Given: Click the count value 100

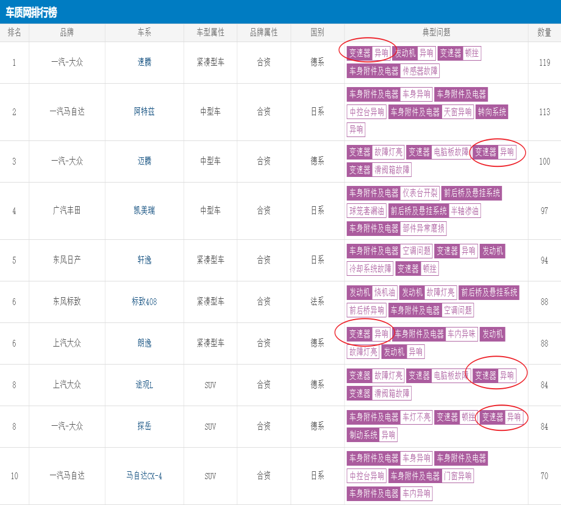Looking at the screenshot, I should click(545, 162).
